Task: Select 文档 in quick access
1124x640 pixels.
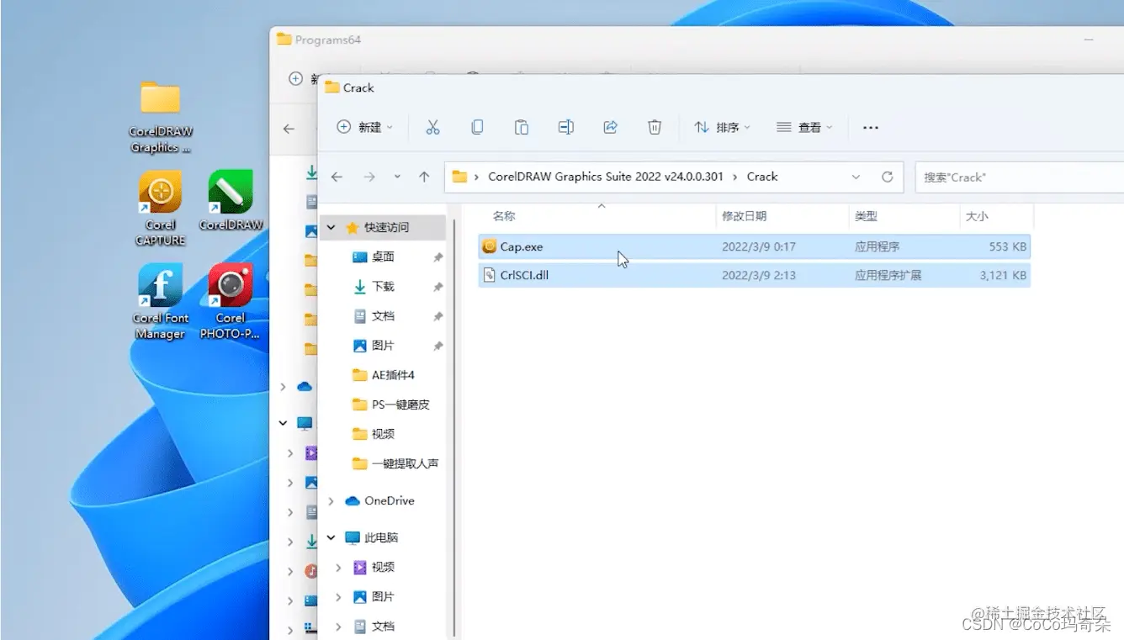Action: (383, 315)
